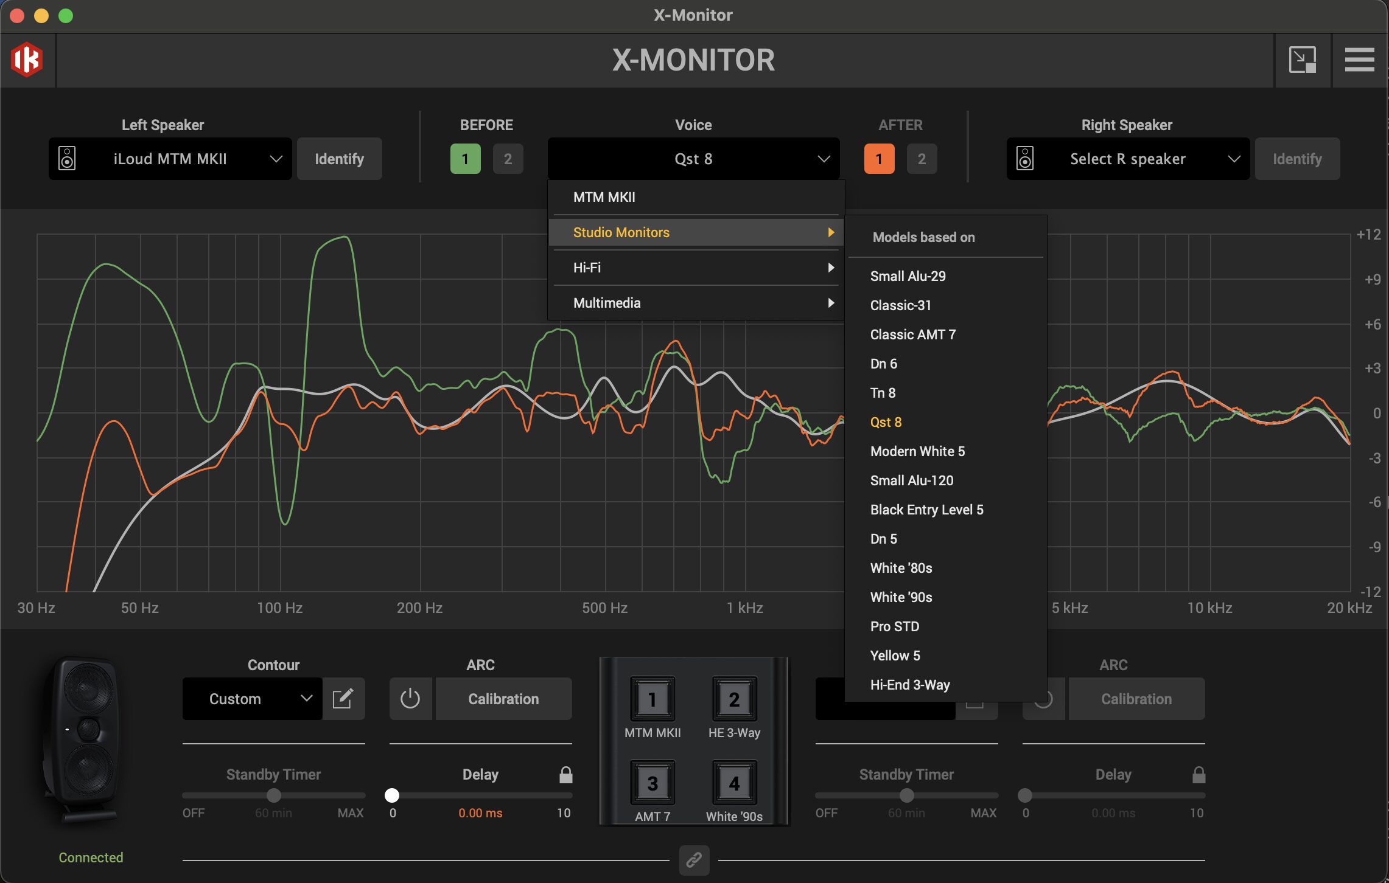Open the hamburger main menu
This screenshot has height=883, width=1389.
pos(1360,60)
